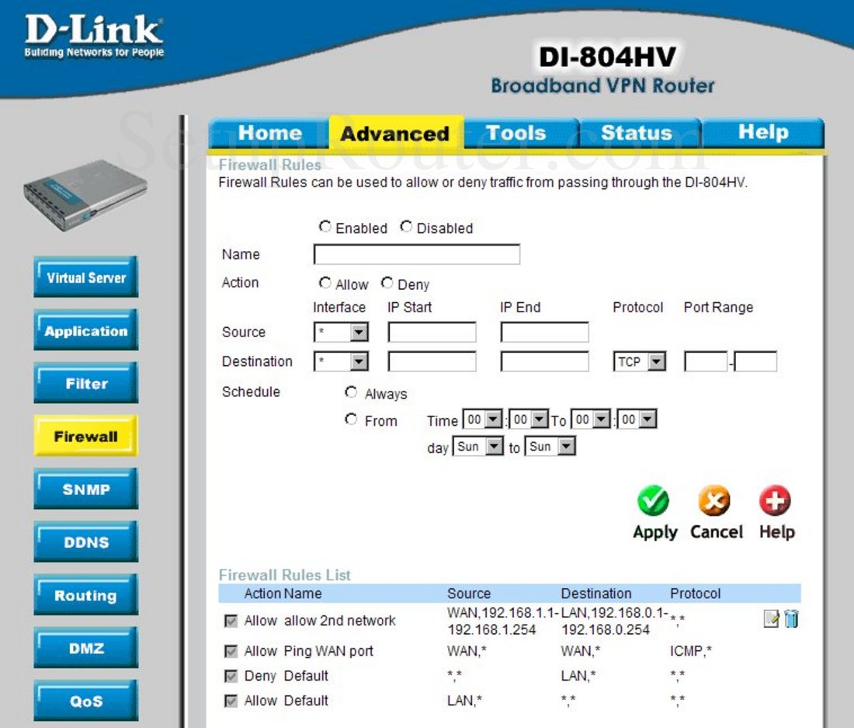Open the Routing settings page
854x728 pixels.
[x=85, y=594]
